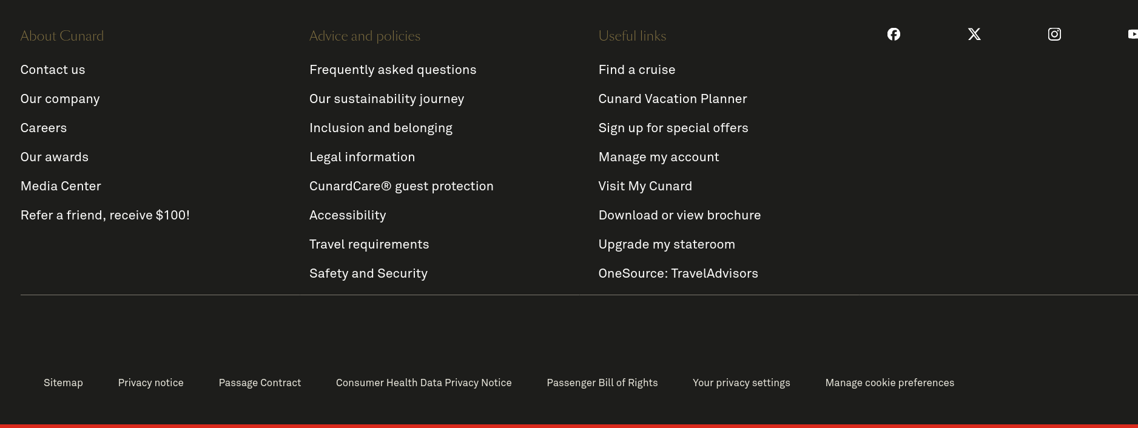Click Sign up for special offers

pyautogui.click(x=673, y=128)
